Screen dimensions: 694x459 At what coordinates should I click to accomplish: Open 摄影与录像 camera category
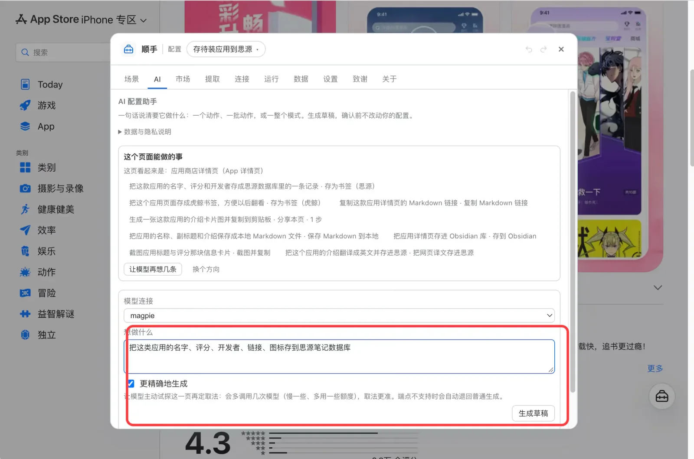25,189
